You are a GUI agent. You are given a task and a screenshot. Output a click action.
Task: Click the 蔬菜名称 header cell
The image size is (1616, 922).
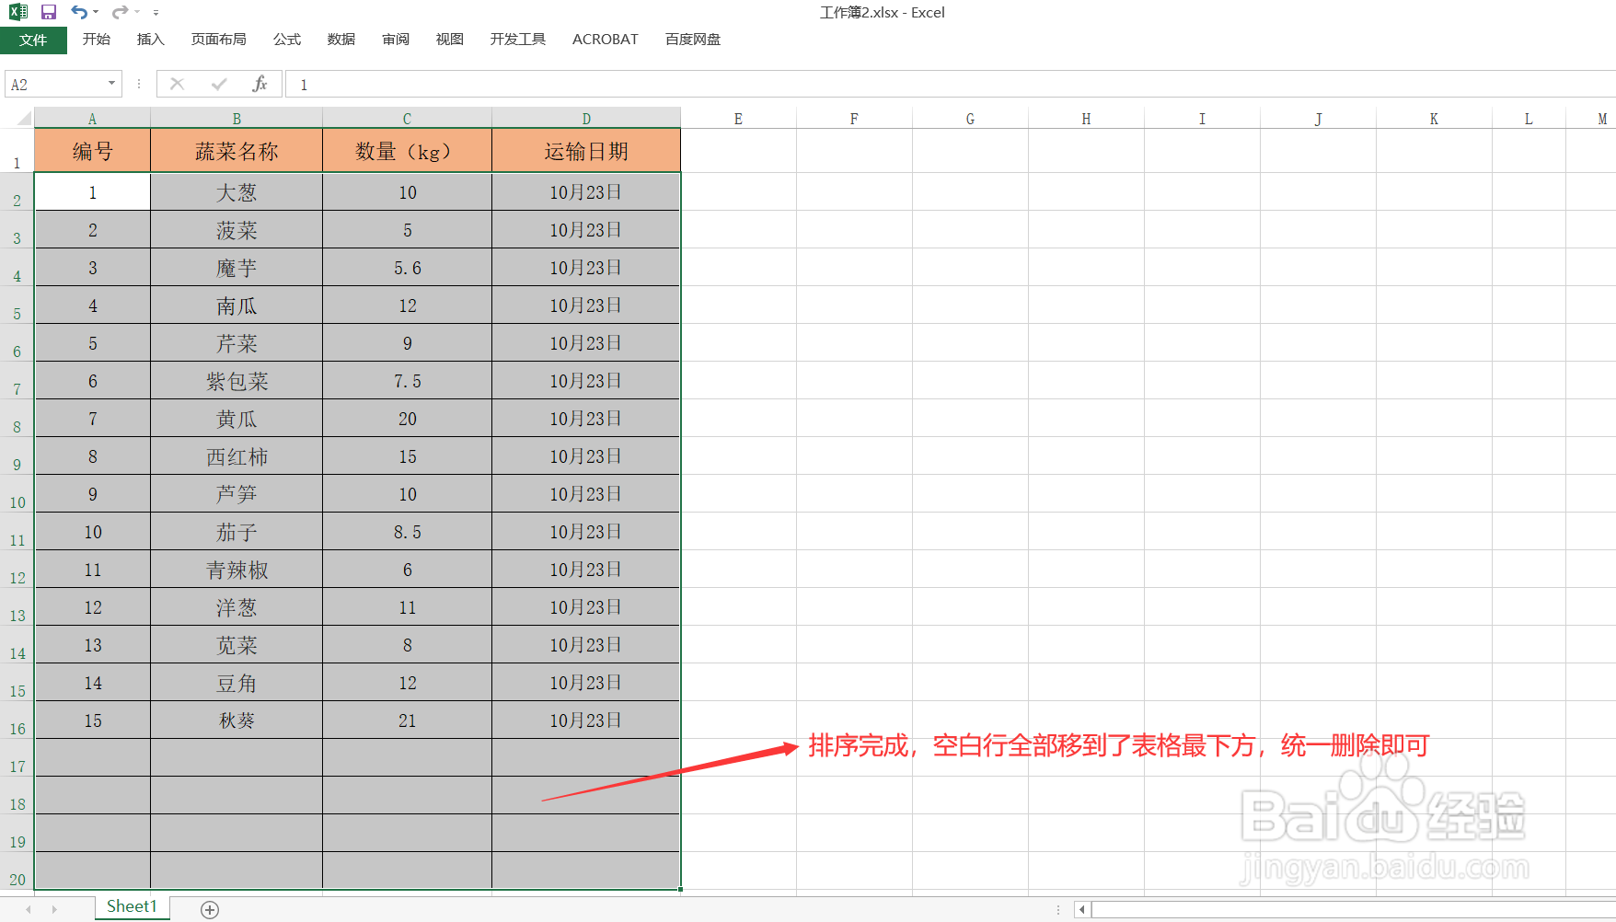point(237,151)
